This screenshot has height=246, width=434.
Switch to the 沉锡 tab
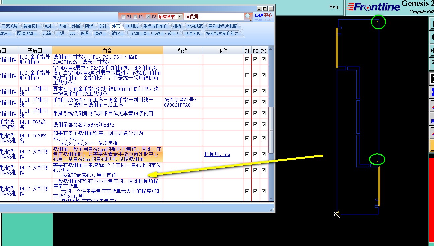47,33
